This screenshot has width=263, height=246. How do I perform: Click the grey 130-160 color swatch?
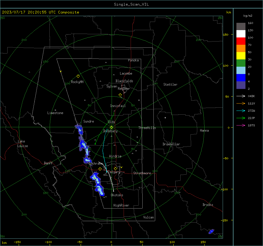click(241, 27)
